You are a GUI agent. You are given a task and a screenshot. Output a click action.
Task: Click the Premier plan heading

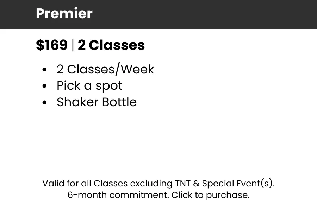64,14
